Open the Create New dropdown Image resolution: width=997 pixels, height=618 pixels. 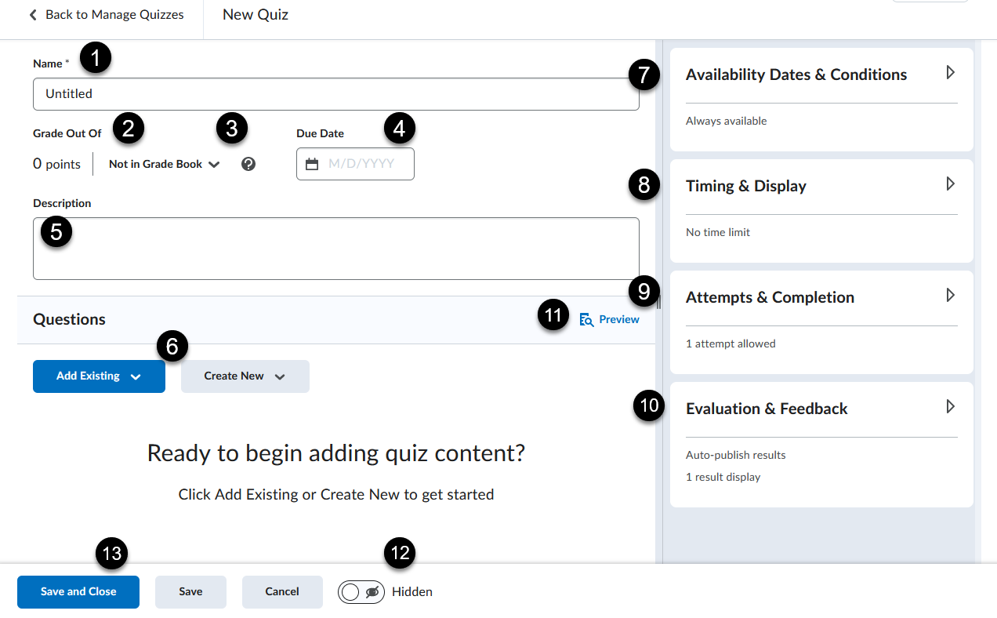(x=245, y=376)
